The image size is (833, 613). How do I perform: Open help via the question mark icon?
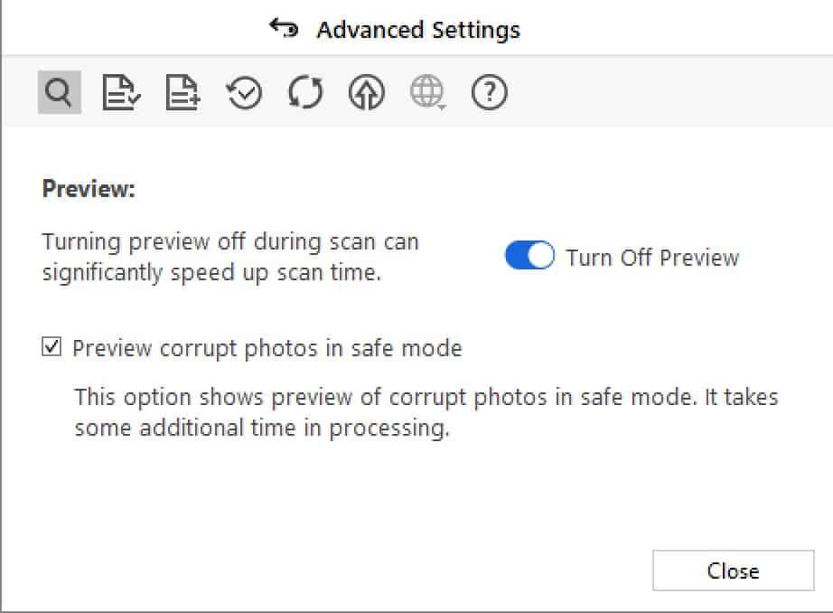tap(490, 92)
